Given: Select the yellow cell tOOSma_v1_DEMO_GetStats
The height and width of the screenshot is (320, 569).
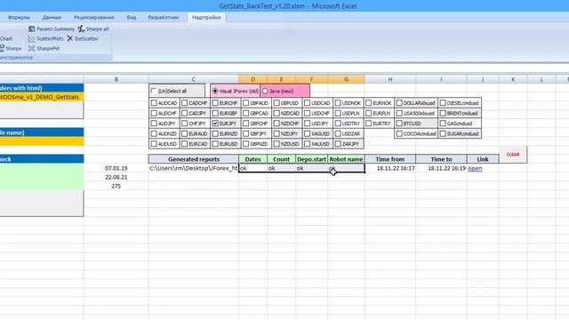Looking at the screenshot, I should point(42,97).
